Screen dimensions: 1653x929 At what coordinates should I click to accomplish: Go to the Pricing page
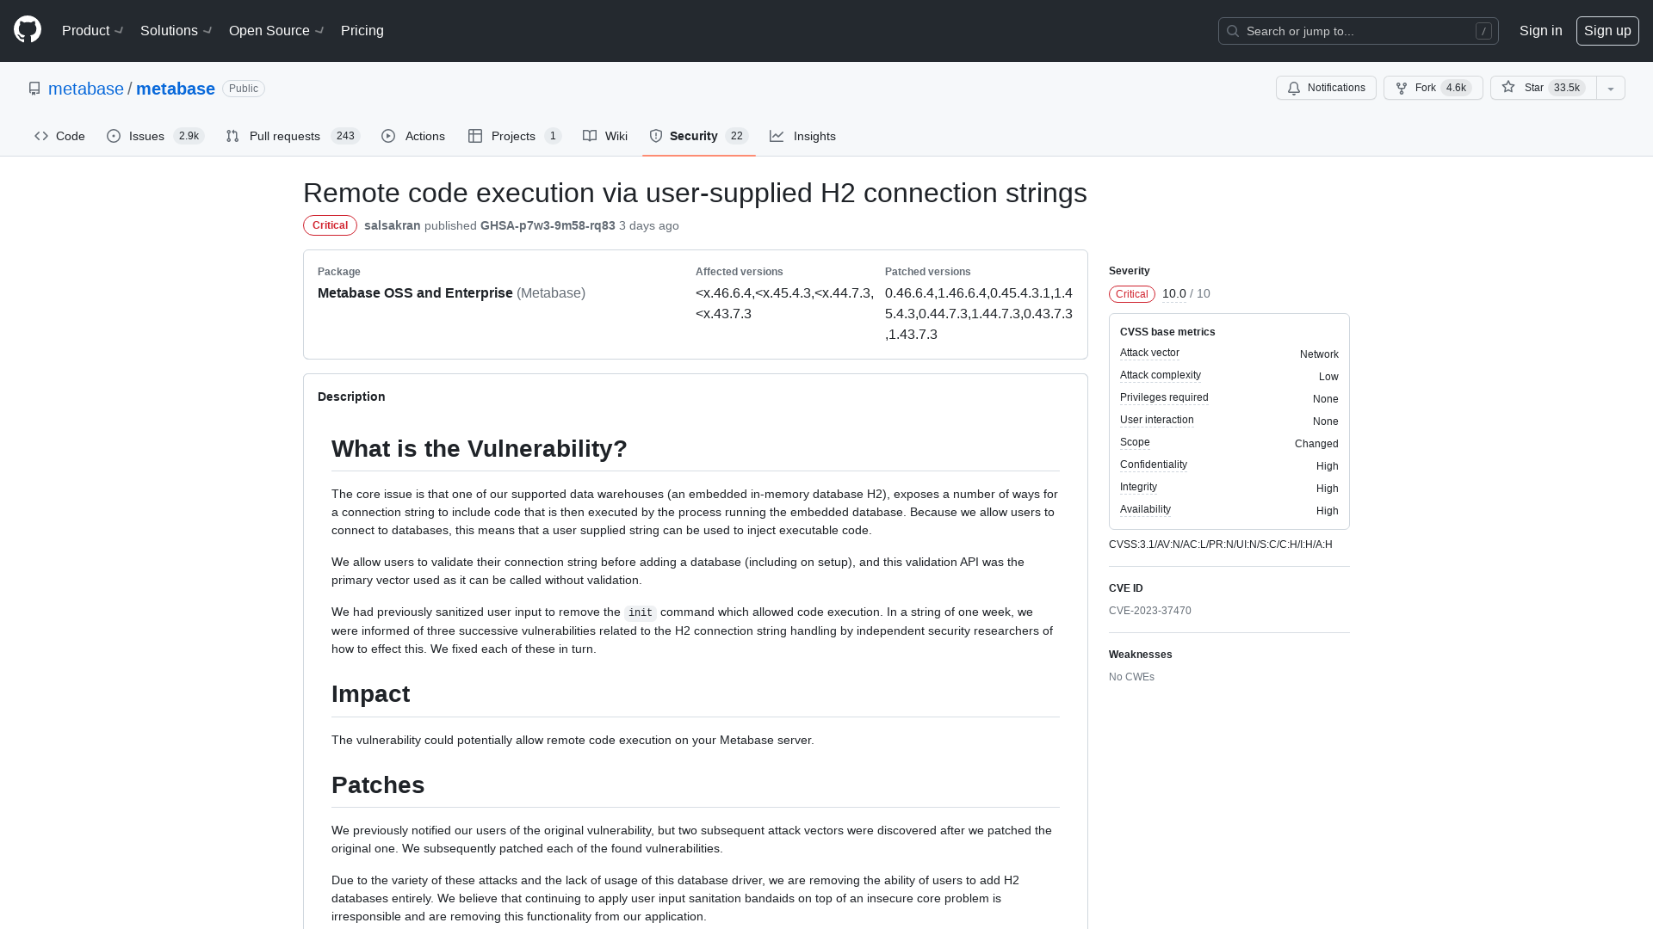362,31
